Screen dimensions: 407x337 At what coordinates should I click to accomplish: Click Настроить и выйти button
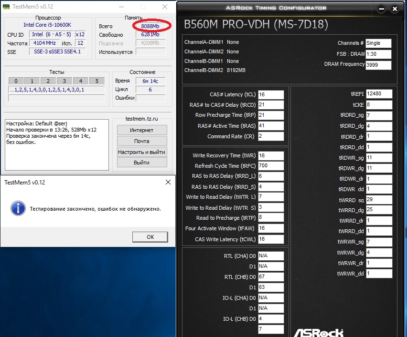point(142,152)
